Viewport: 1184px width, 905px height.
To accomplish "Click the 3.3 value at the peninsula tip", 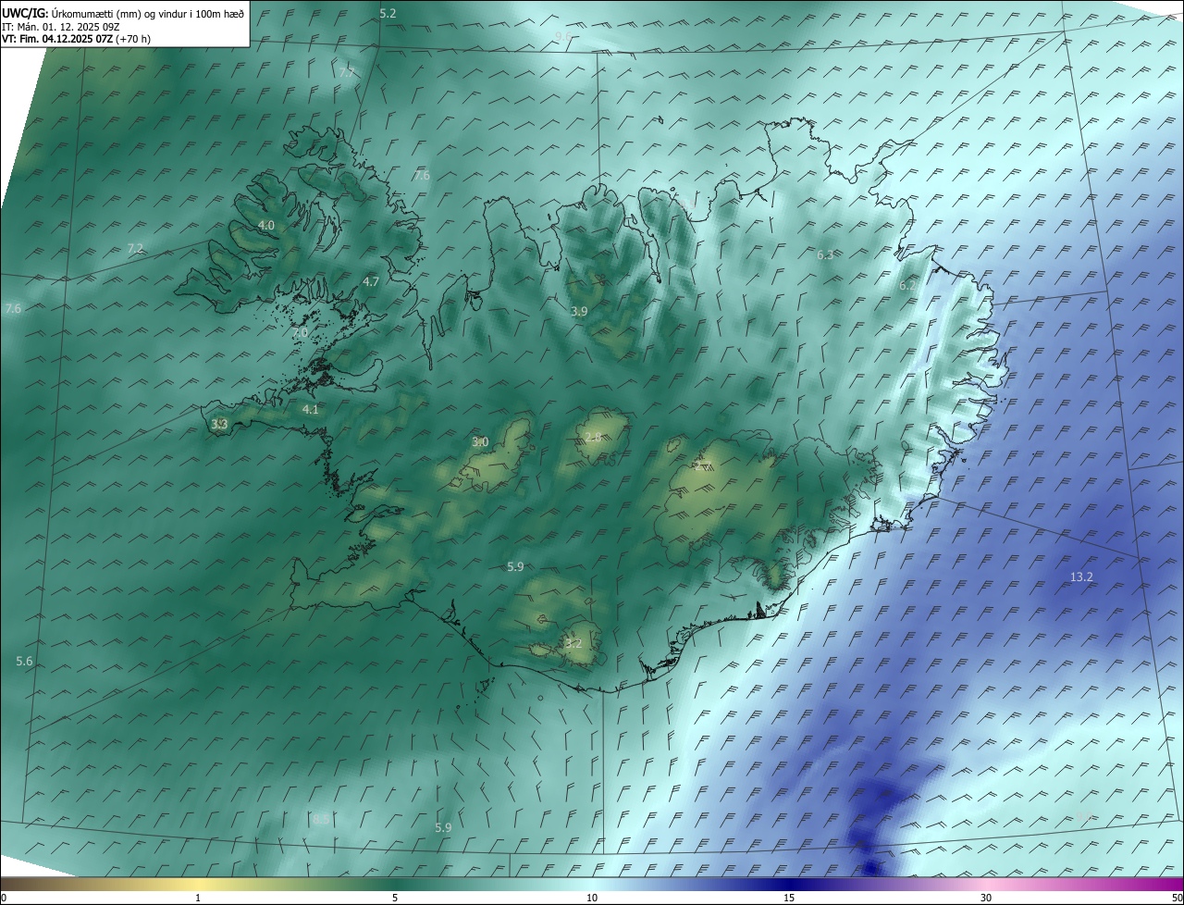I will click(219, 425).
